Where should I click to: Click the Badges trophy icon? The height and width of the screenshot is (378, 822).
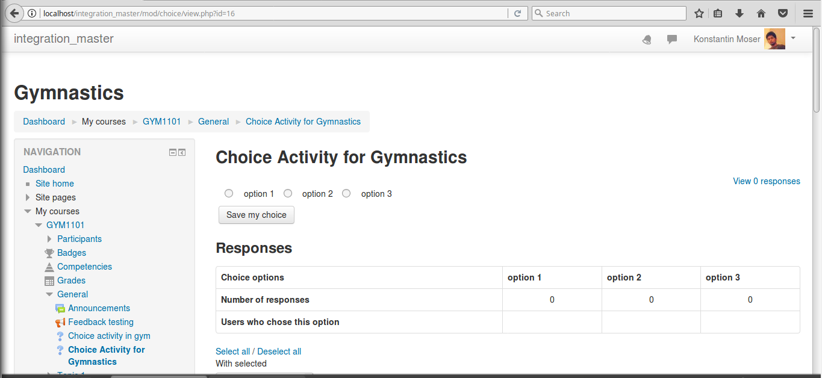point(49,253)
